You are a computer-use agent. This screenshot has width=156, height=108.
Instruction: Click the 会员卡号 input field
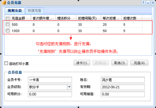[x=50, y=80]
